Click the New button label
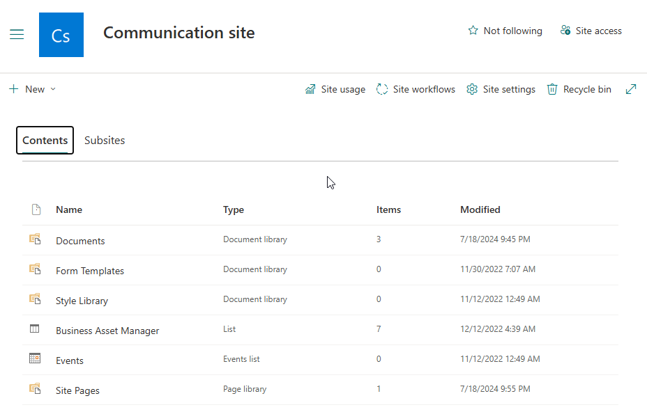 (x=35, y=89)
